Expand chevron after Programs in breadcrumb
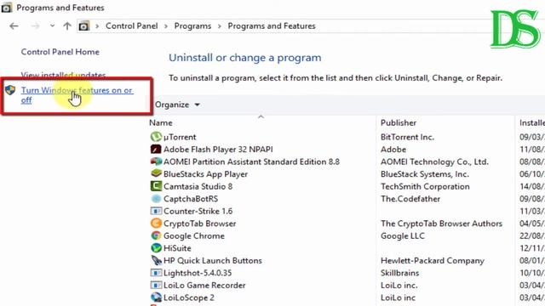Screen dimensions: 545x306 (x=220, y=26)
